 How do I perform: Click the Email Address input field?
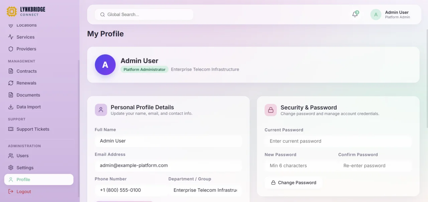pos(168,165)
